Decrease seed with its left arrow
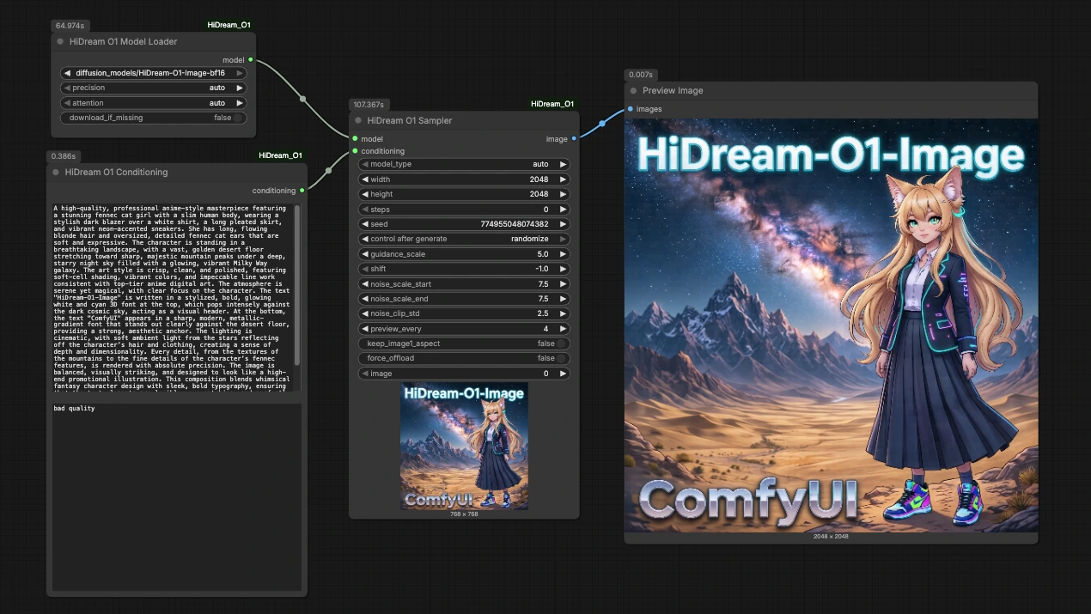This screenshot has width=1091, height=614. coord(364,224)
